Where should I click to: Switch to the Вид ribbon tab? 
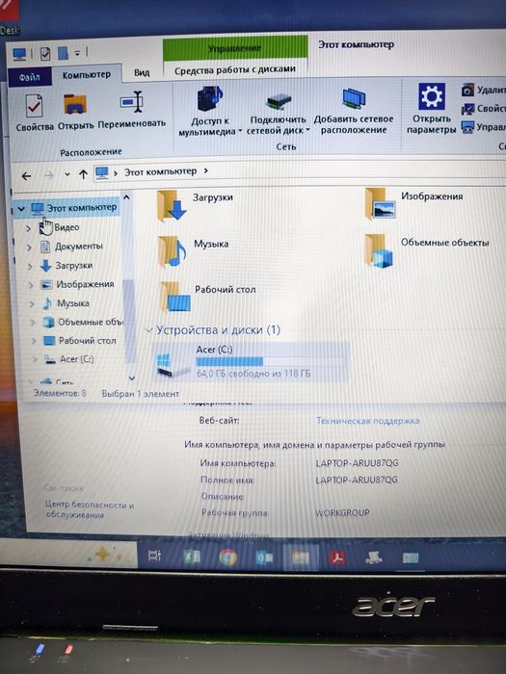point(142,72)
